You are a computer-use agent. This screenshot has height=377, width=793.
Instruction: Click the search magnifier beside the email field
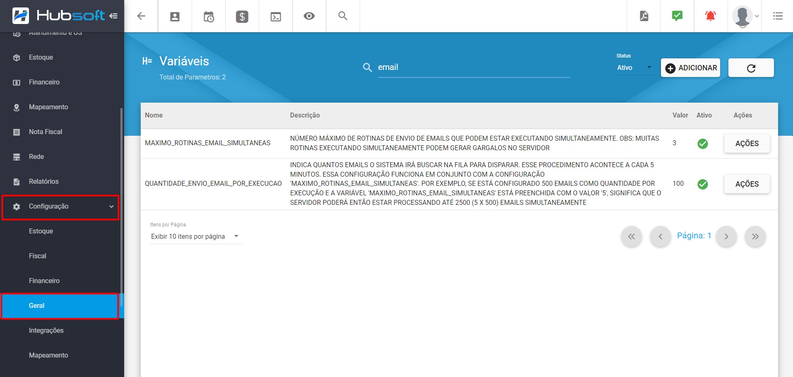click(x=367, y=67)
